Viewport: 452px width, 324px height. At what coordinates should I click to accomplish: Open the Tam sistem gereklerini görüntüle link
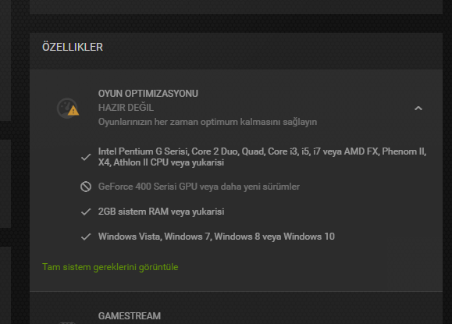point(110,267)
